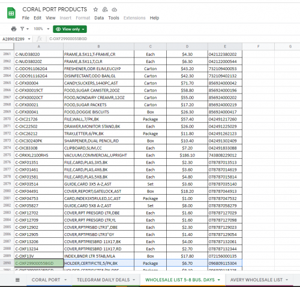The image size is (300, 287).
Task: Star the CORAL PORT PRODUCTS document
Action: tap(95, 10)
